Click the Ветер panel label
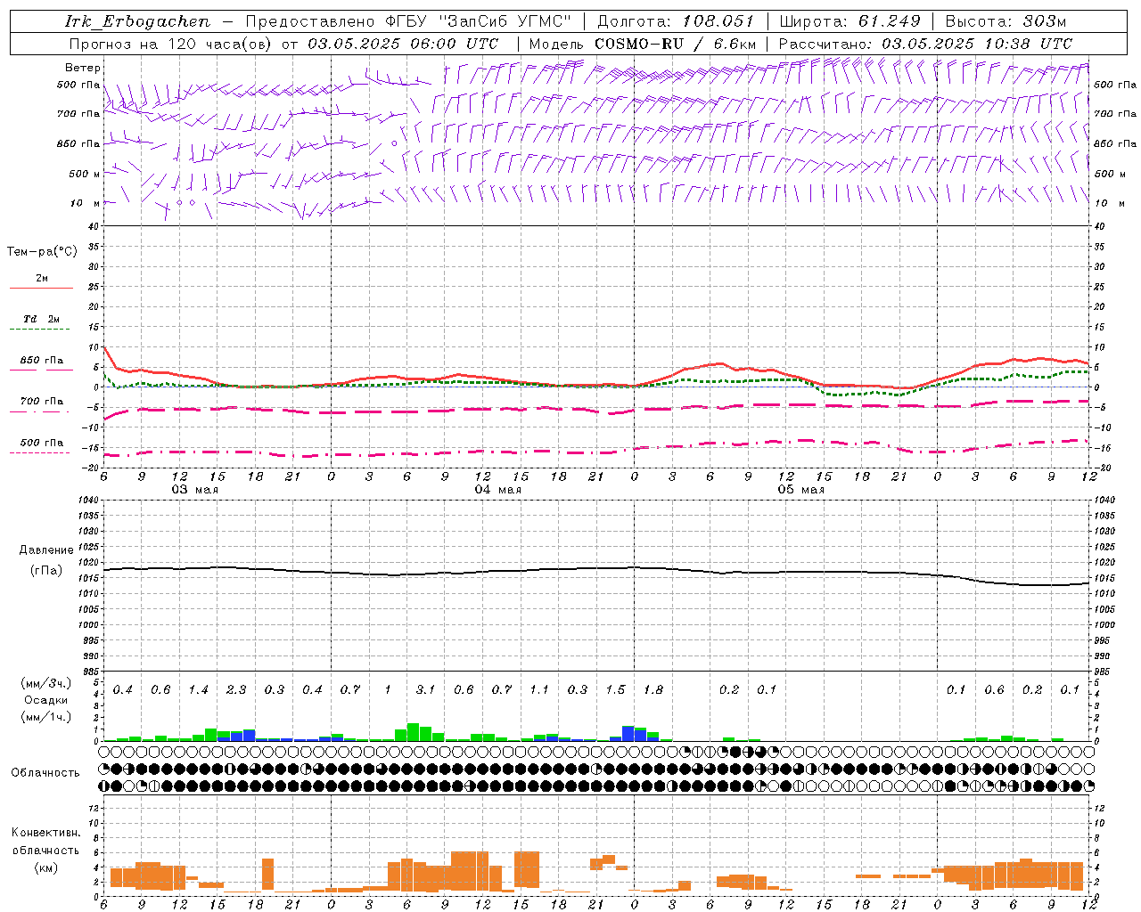 [x=83, y=68]
